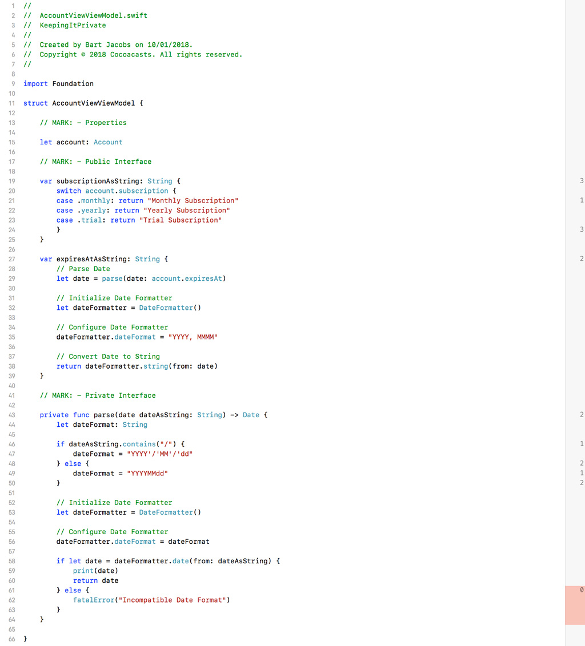The image size is (585, 646).
Task: Click the Account type annotation on line 15
Action: [107, 142]
